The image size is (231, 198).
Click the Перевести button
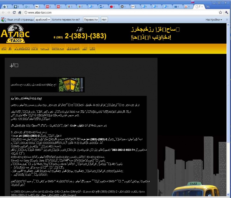pyautogui.click(x=91, y=20)
